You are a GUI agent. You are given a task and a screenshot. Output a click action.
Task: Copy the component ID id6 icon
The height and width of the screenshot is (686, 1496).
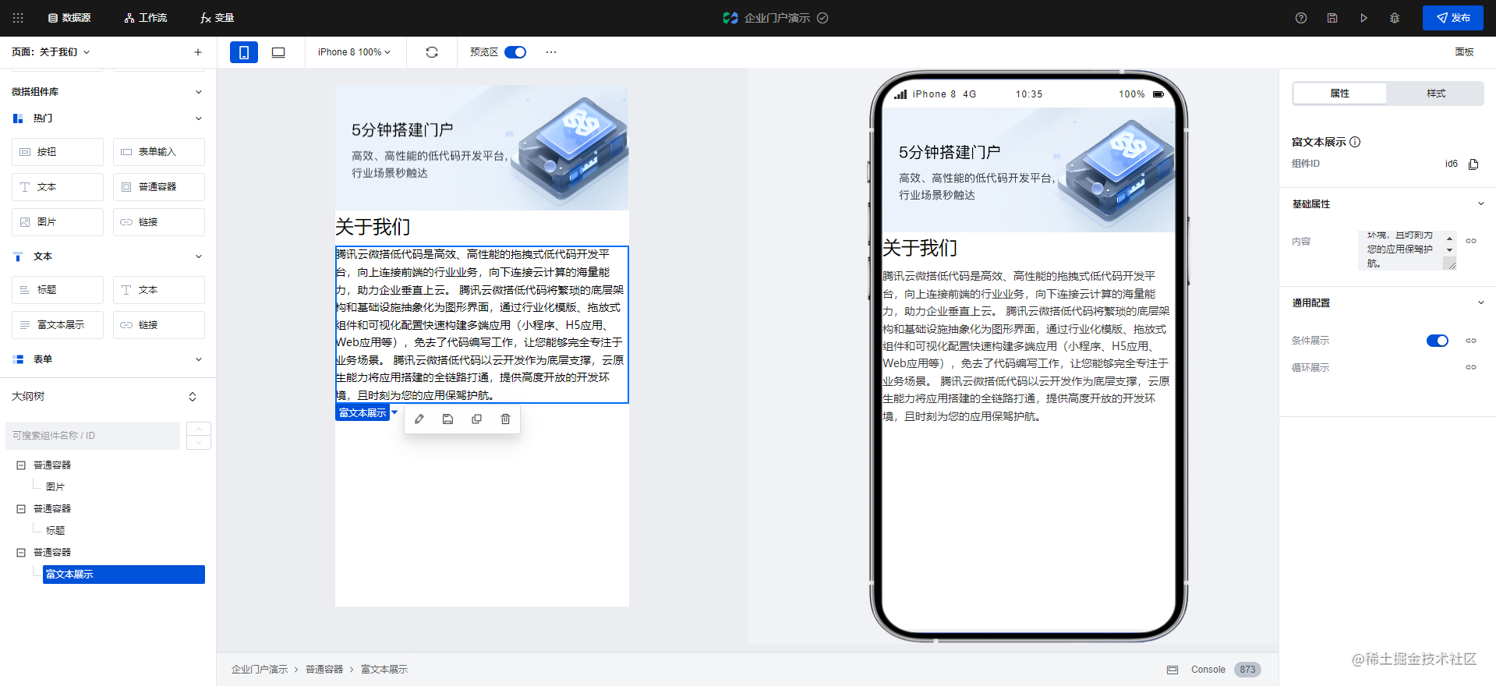point(1473,164)
